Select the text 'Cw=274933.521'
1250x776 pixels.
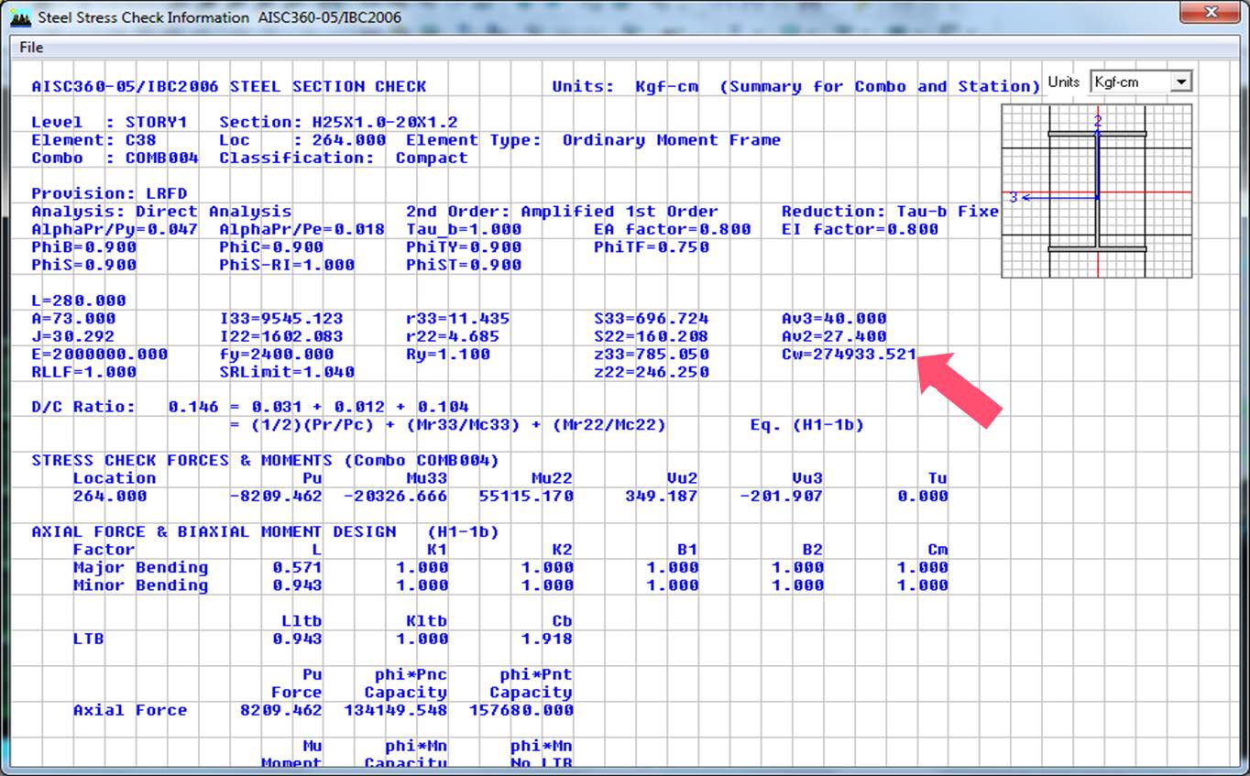coord(849,355)
